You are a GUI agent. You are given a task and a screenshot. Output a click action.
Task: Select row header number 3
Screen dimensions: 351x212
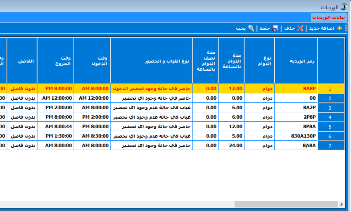pyautogui.click(x=331, y=108)
